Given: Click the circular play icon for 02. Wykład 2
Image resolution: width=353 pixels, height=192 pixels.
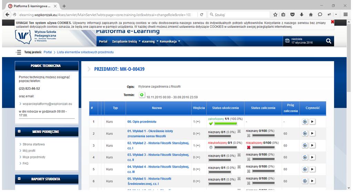Looking at the screenshot, I should point(305,145).
